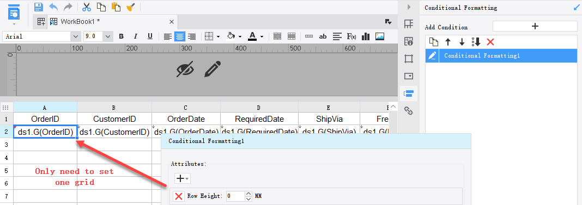Viewport: 582px width, 205px height.
Task: Select the format painter brush icon
Action: pos(130,7)
